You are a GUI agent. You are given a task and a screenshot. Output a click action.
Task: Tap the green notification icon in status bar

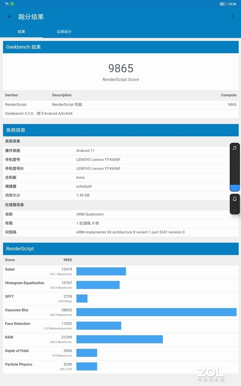12,4
